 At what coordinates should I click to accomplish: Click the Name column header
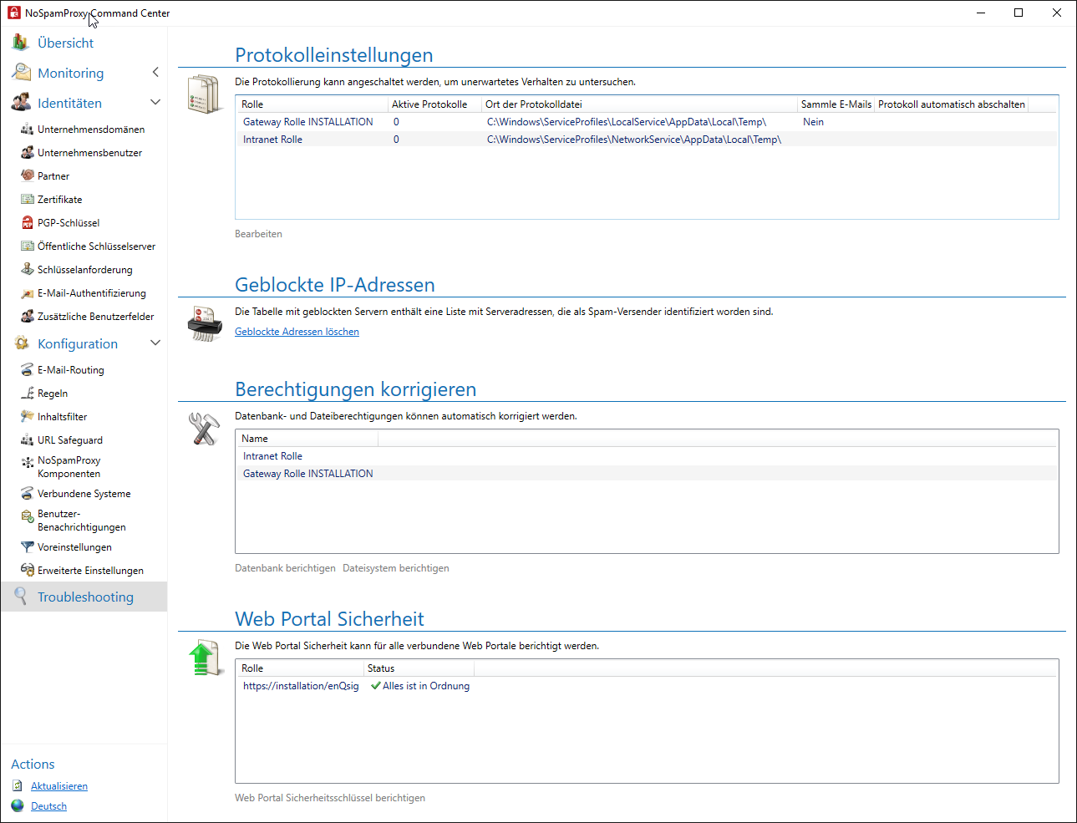[x=307, y=439]
